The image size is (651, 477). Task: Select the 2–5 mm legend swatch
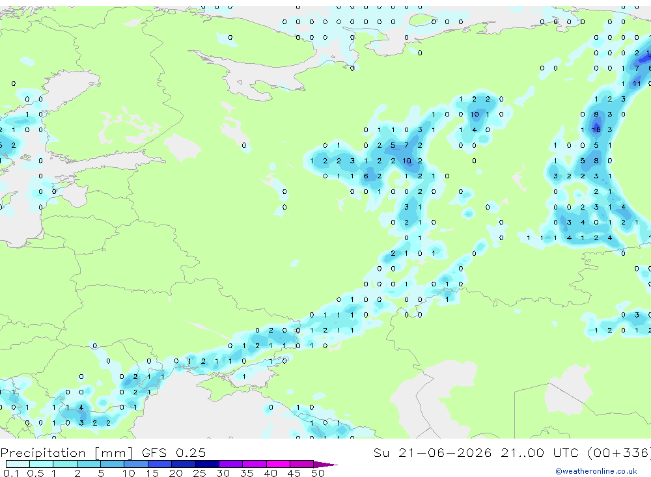click(x=89, y=464)
